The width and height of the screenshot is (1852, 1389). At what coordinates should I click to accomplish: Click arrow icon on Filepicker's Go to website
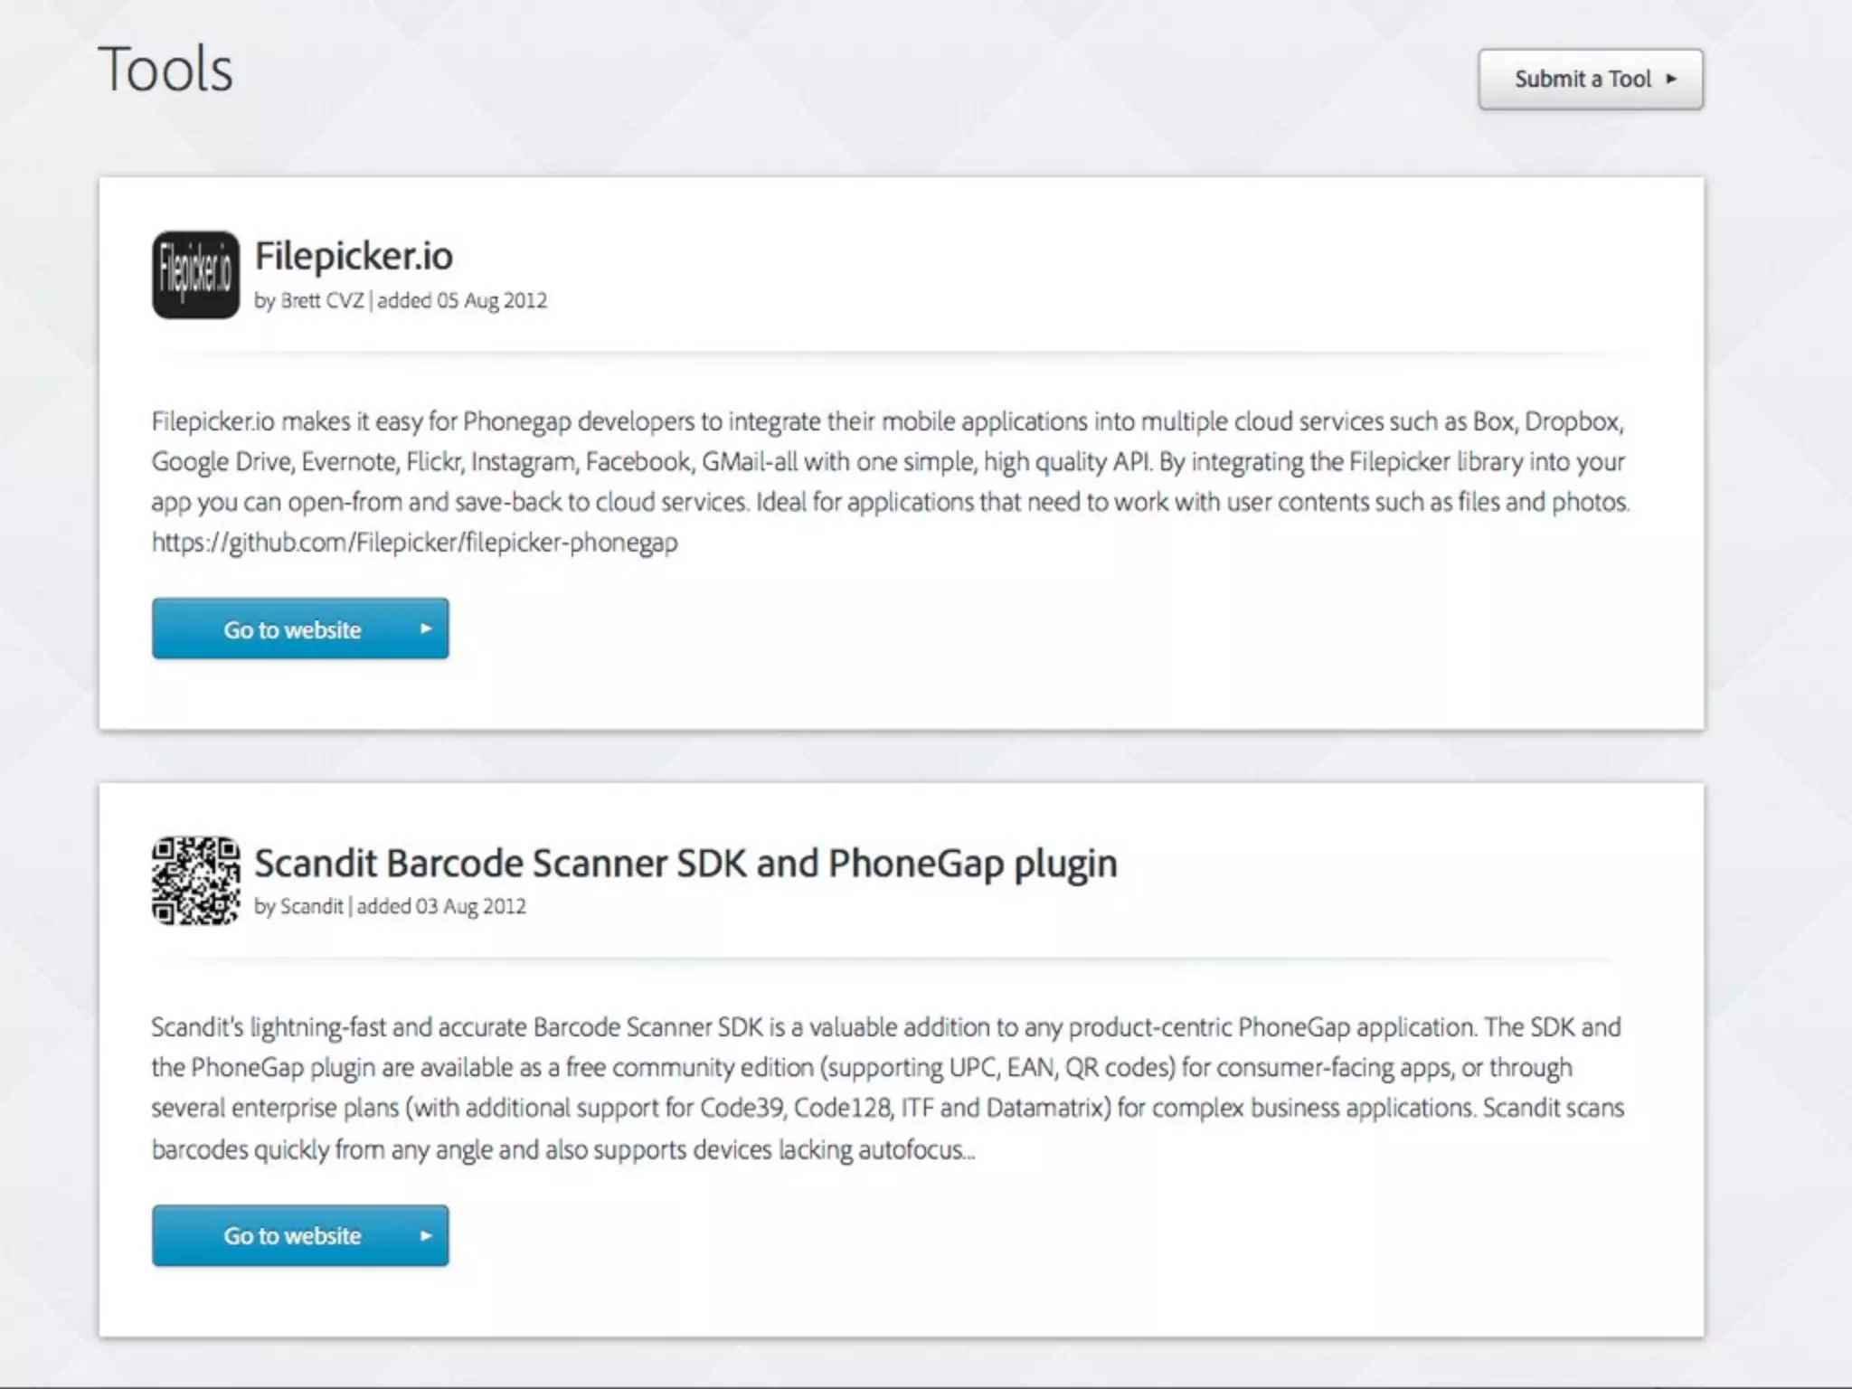pos(426,628)
